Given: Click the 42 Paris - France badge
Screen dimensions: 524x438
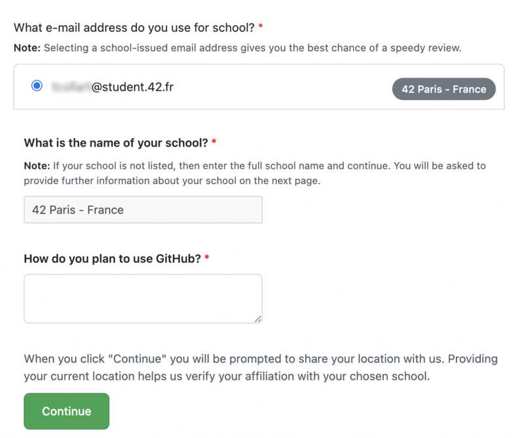Looking at the screenshot, I should click(443, 88).
